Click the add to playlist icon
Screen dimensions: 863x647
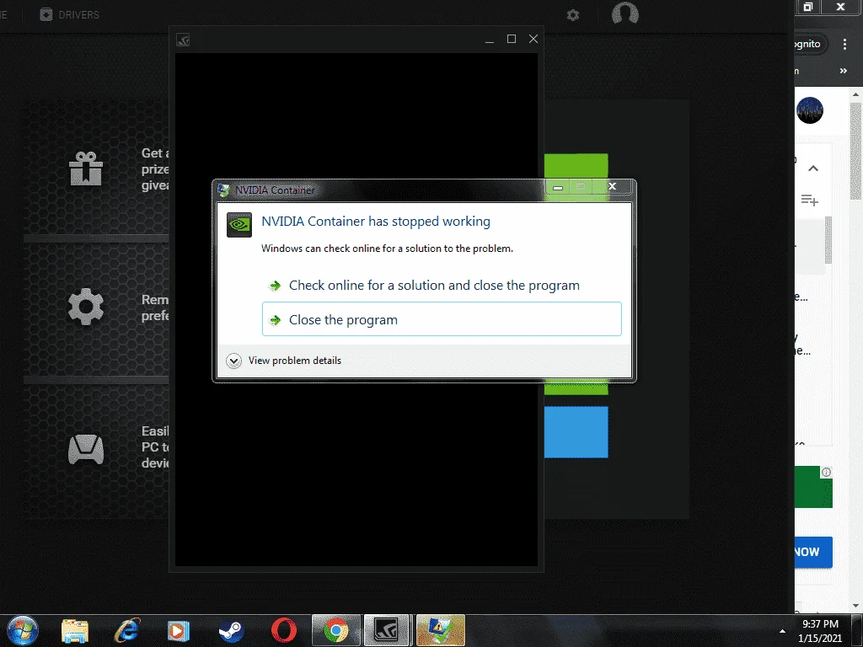810,200
